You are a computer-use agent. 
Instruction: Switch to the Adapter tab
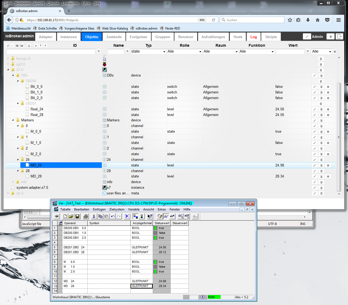tap(46, 37)
